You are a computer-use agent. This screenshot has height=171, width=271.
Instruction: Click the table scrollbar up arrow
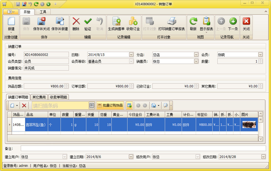pos(260,114)
